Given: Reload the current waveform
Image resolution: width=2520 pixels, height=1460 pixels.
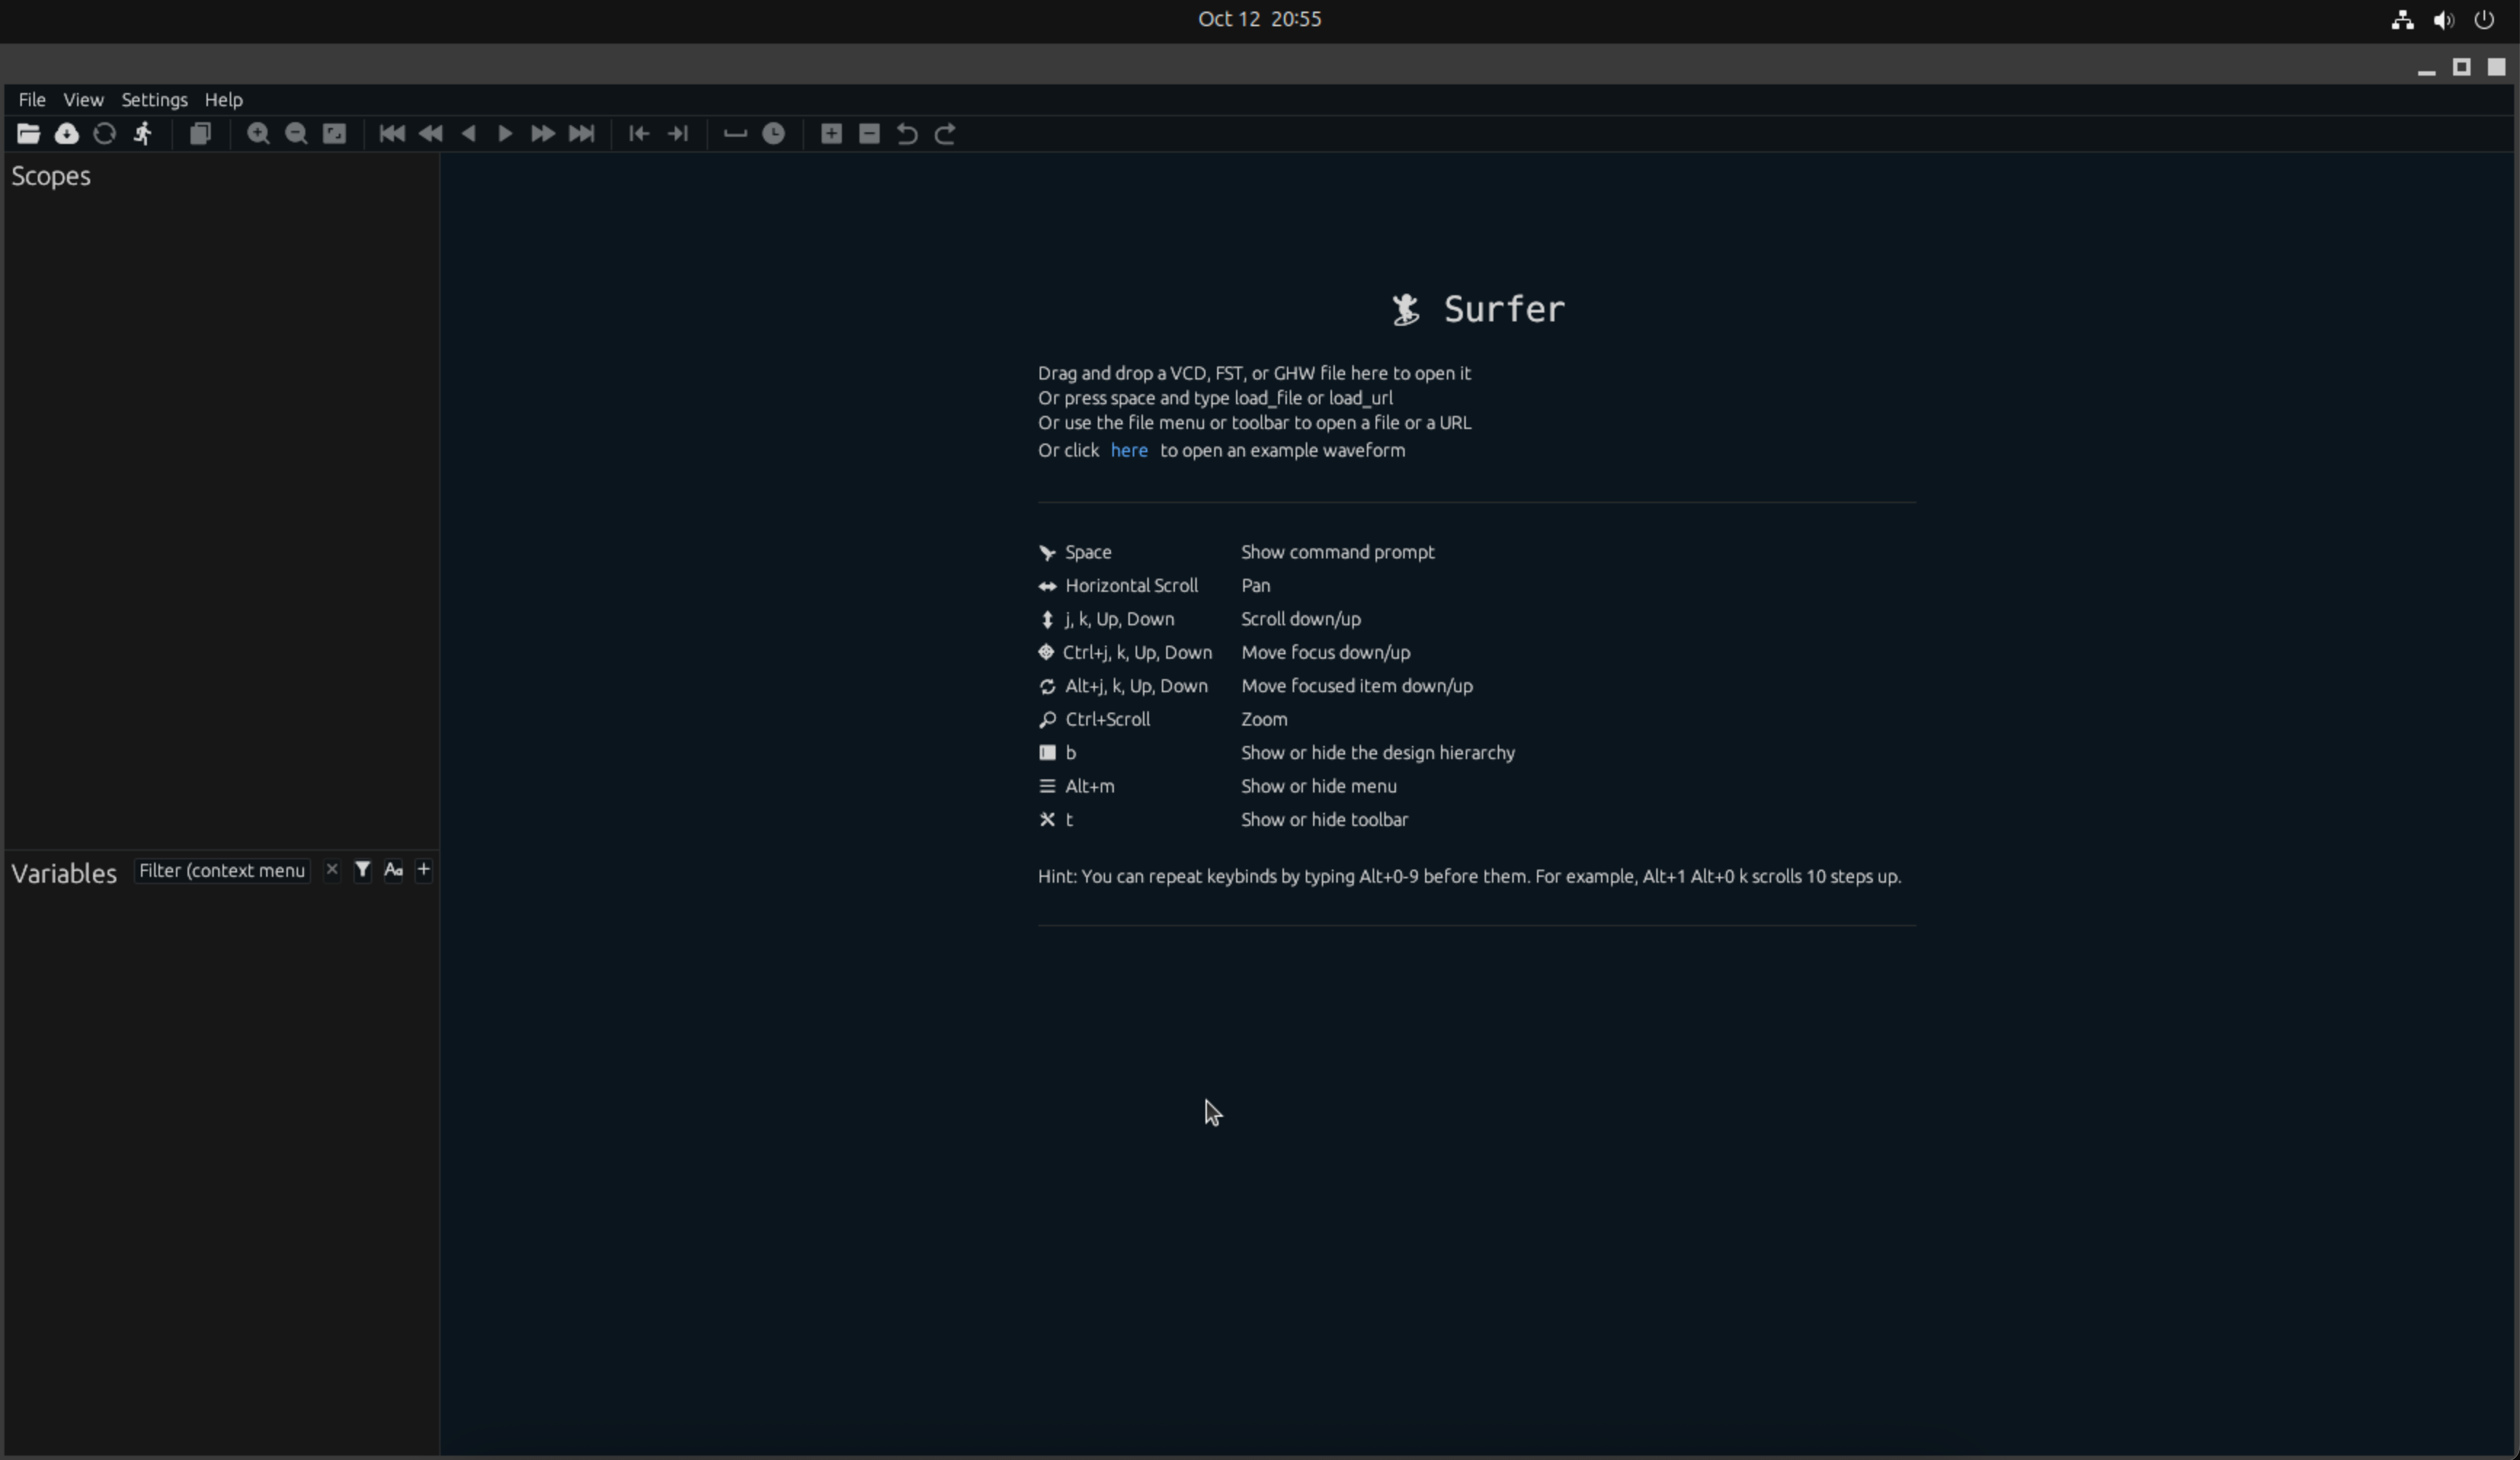Looking at the screenshot, I should pyautogui.click(x=104, y=134).
